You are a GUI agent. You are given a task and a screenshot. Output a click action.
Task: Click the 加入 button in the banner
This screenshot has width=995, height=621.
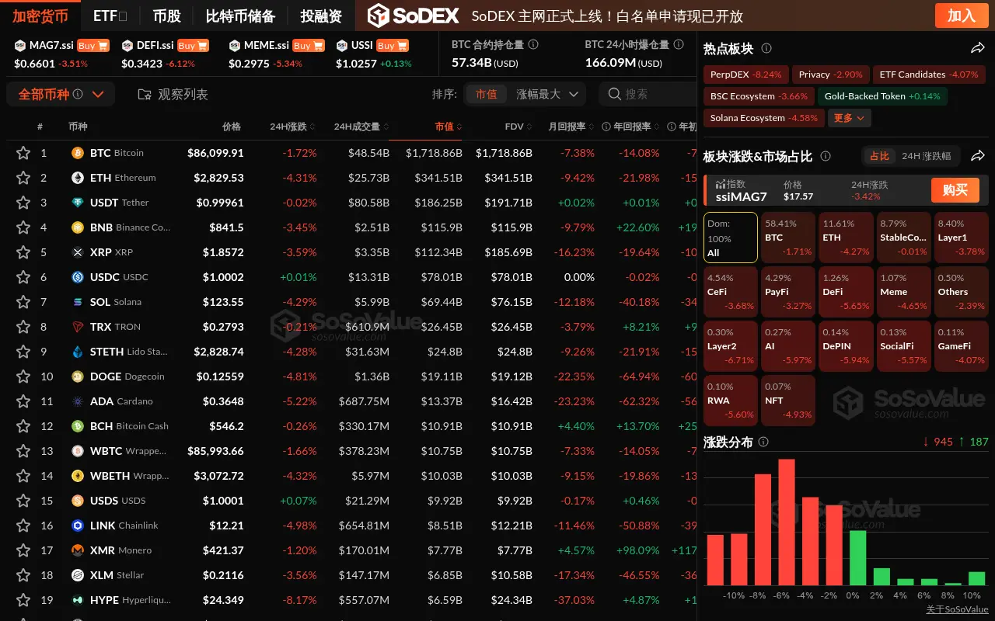(961, 15)
